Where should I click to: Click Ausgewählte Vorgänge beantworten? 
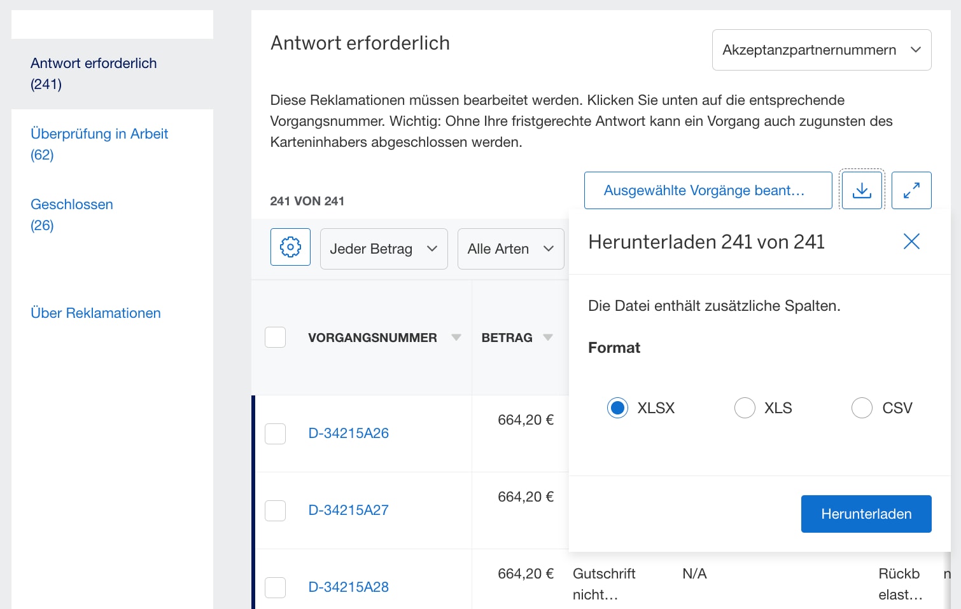pos(707,190)
